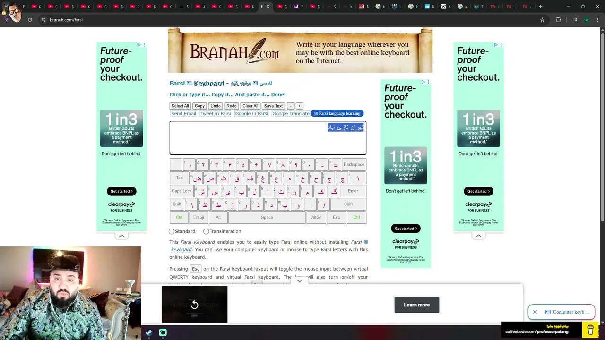The width and height of the screenshot is (605, 340).
Task: Open the Tweet in Farsi link
Action: [x=216, y=114]
